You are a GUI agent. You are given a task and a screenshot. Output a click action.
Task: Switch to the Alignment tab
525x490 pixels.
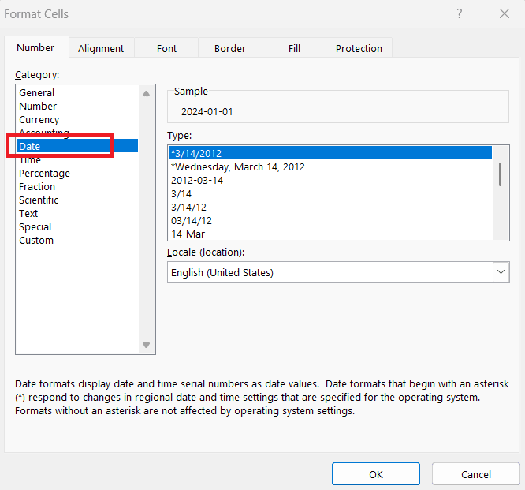coord(101,48)
